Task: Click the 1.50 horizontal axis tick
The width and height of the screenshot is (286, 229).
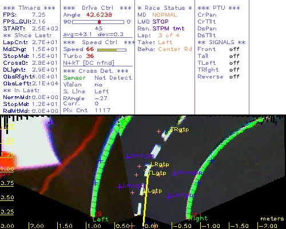Action: (x=65, y=226)
